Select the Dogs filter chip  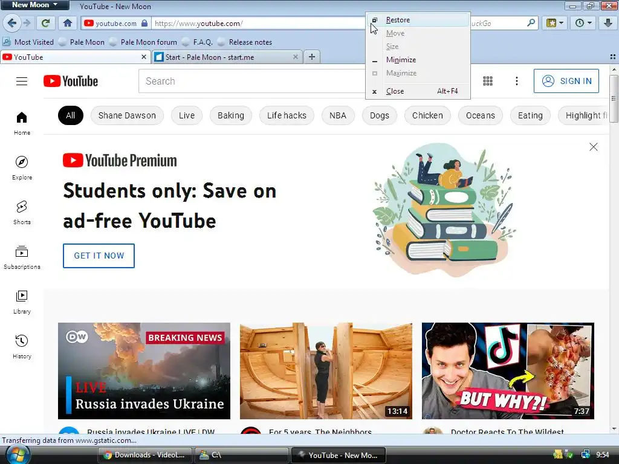[x=380, y=115]
